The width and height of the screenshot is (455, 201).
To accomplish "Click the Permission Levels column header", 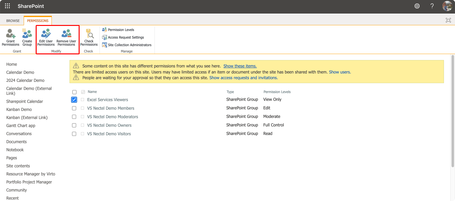I will (x=277, y=92).
